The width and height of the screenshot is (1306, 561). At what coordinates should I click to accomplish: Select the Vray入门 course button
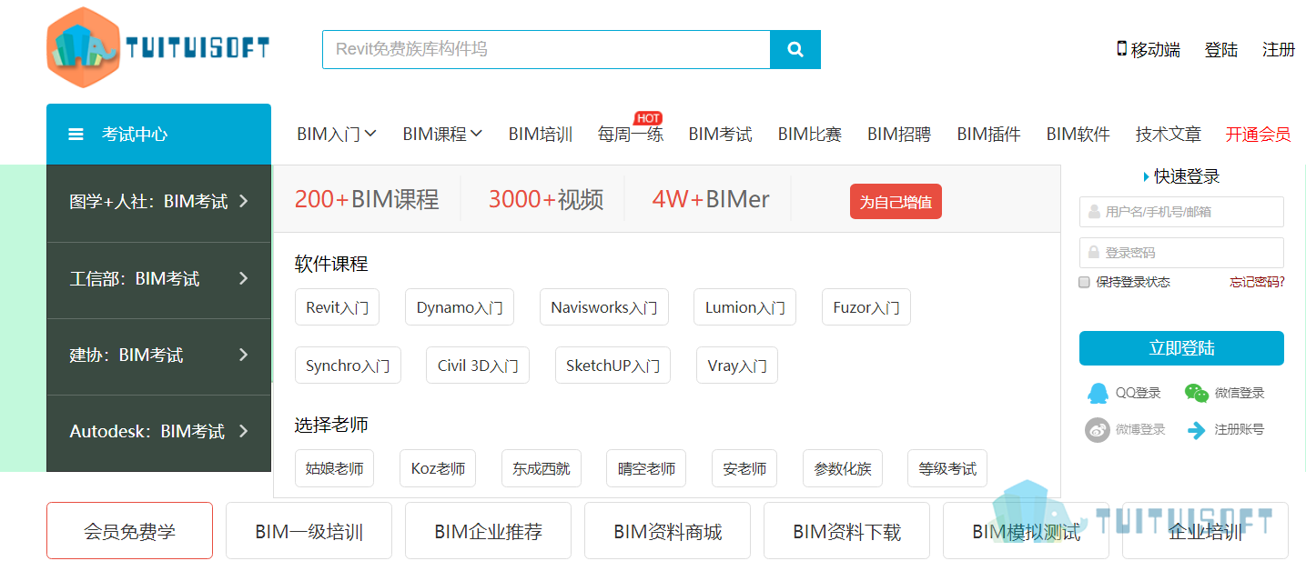[737, 366]
